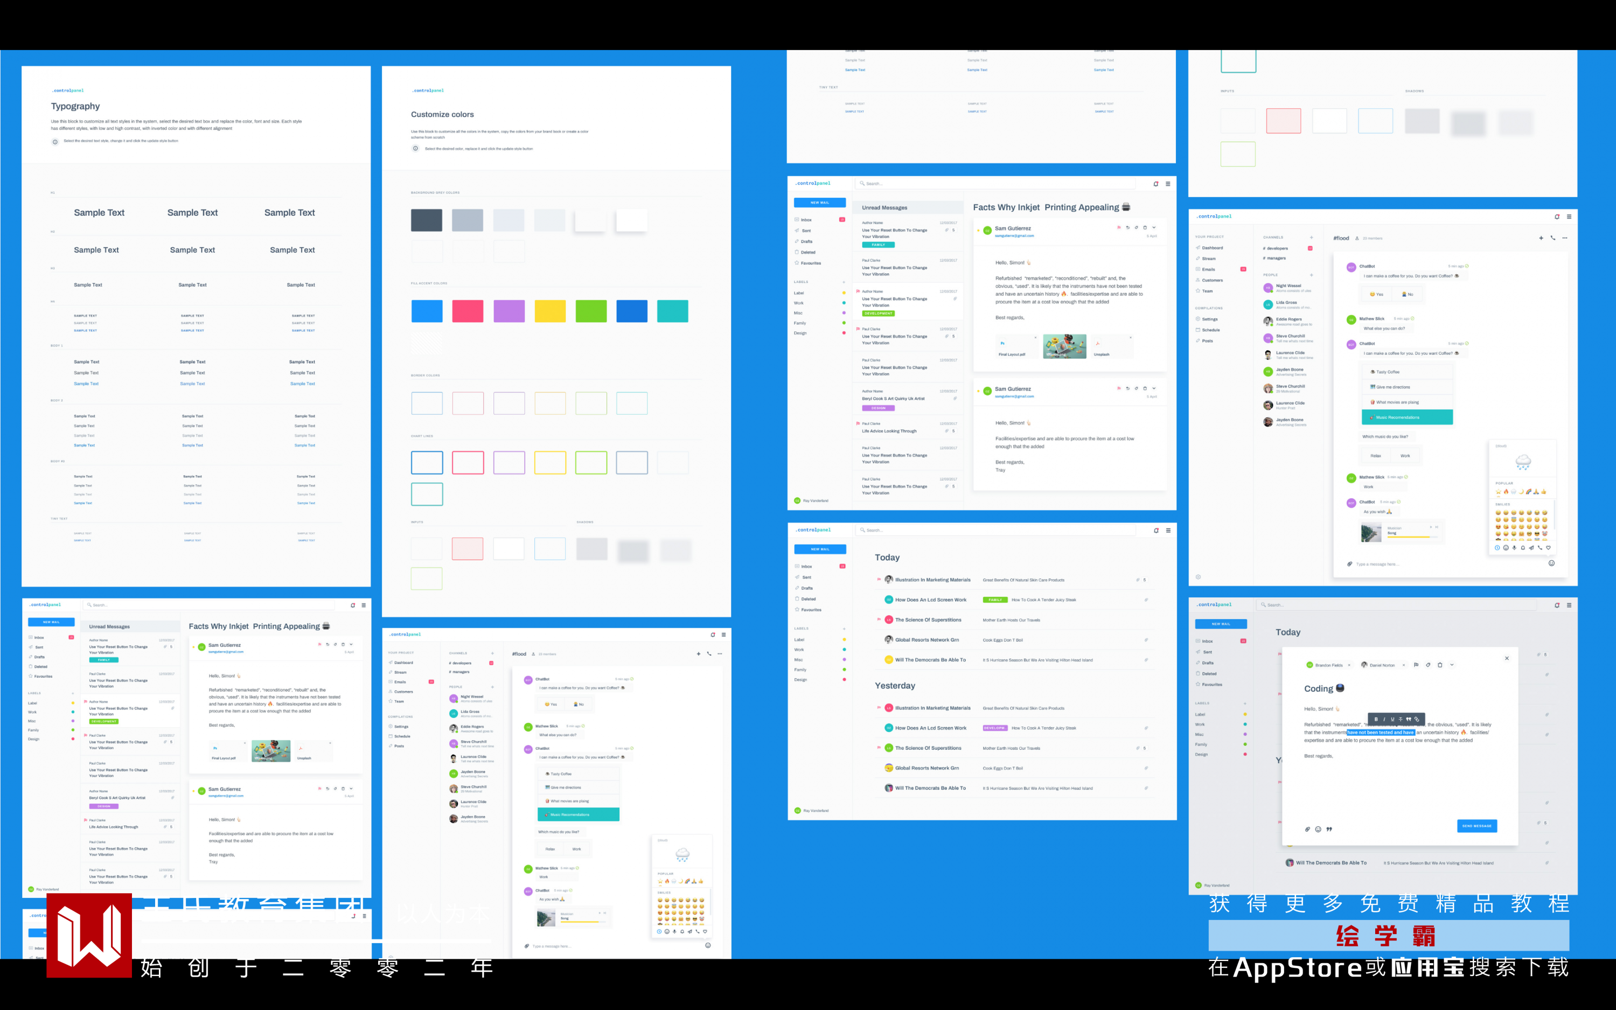
Task: Click trash icon in Coding compose dialog
Action: tap(1440, 665)
